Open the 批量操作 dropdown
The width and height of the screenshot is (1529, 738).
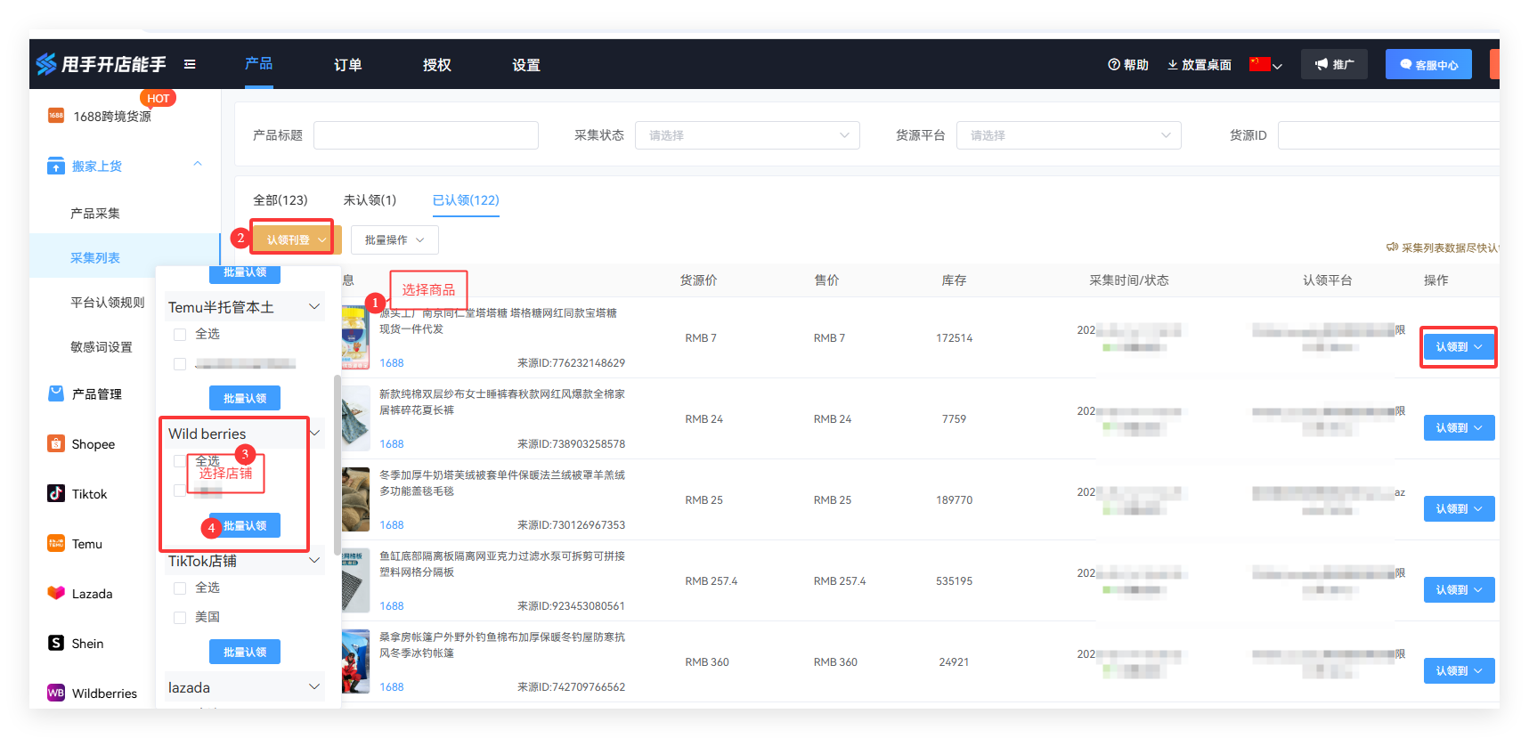pos(394,239)
